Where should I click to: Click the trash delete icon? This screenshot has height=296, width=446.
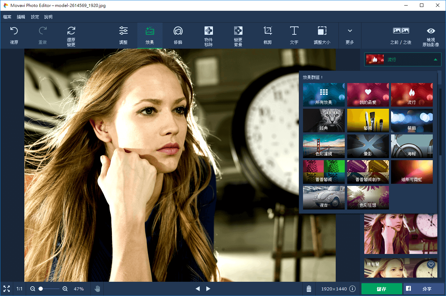(309, 289)
